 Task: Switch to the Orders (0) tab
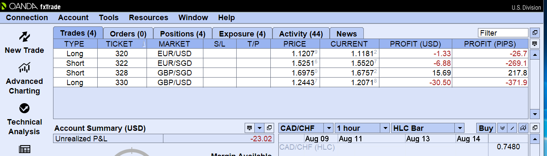pyautogui.click(x=128, y=34)
